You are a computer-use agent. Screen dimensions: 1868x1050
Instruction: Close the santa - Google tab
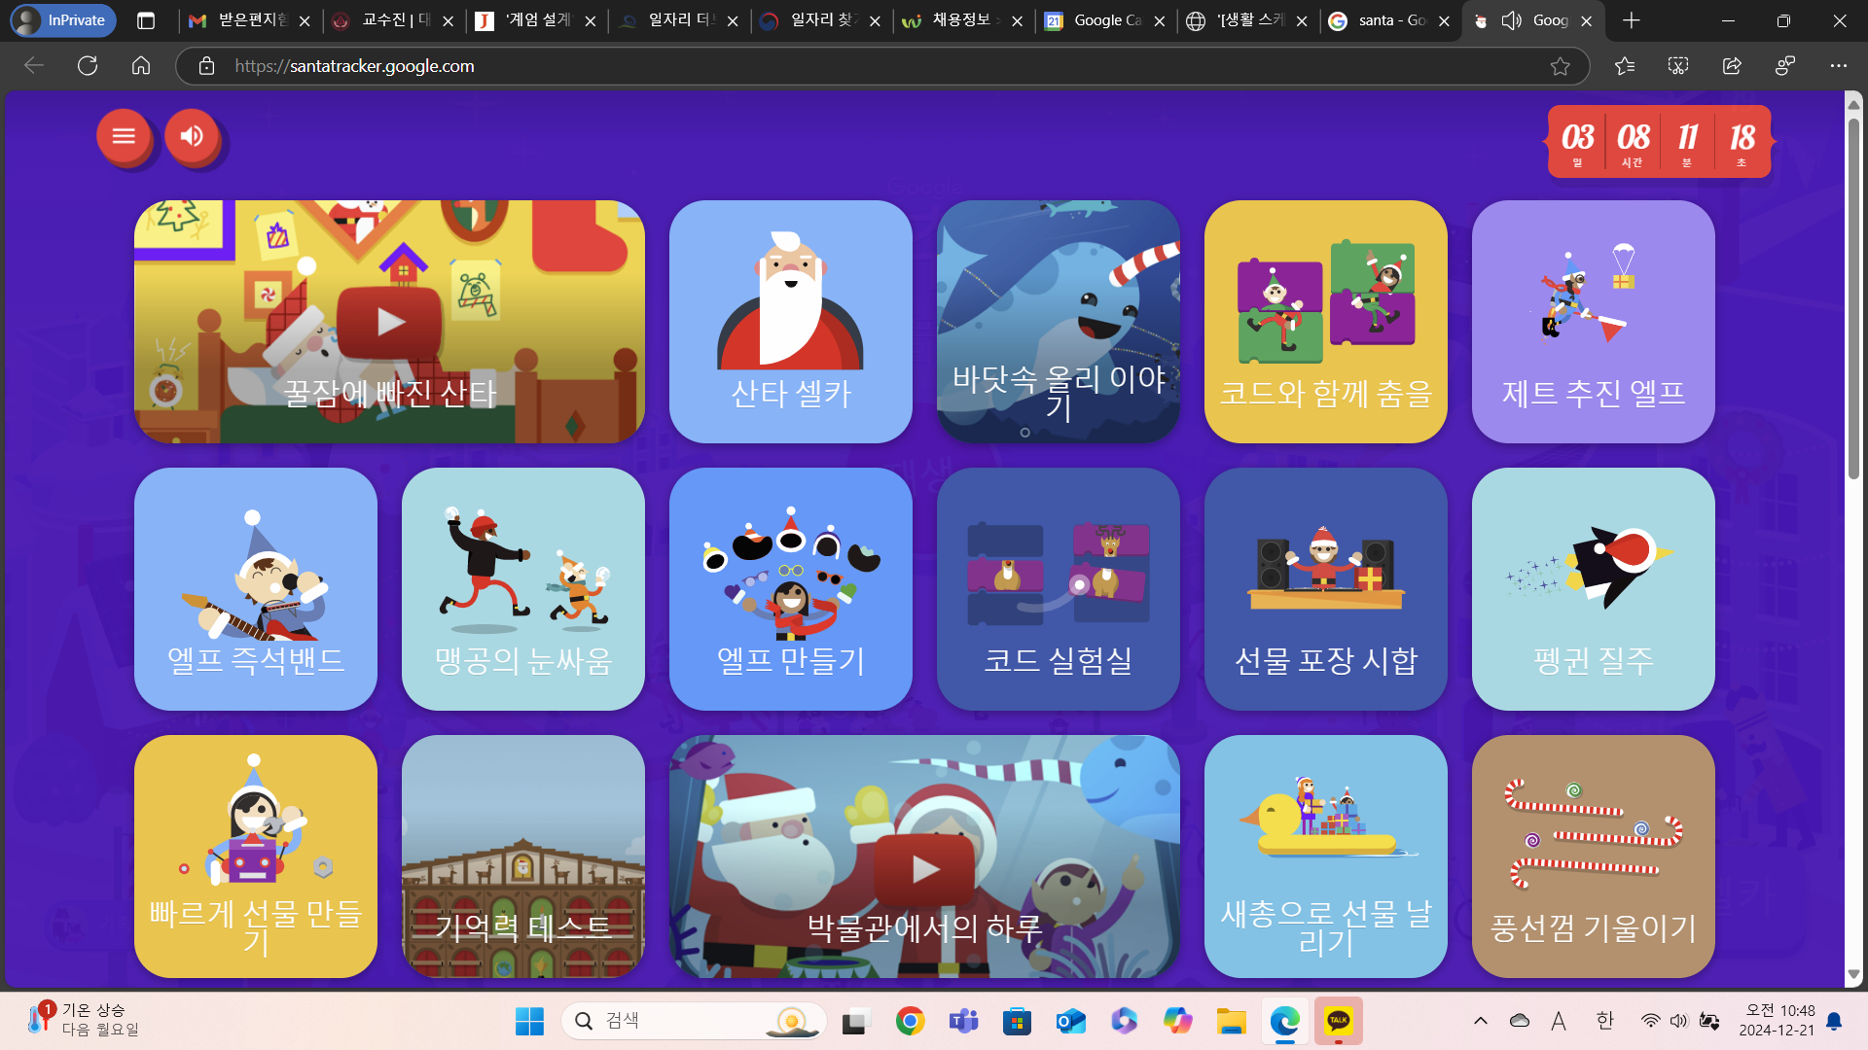tap(1444, 20)
